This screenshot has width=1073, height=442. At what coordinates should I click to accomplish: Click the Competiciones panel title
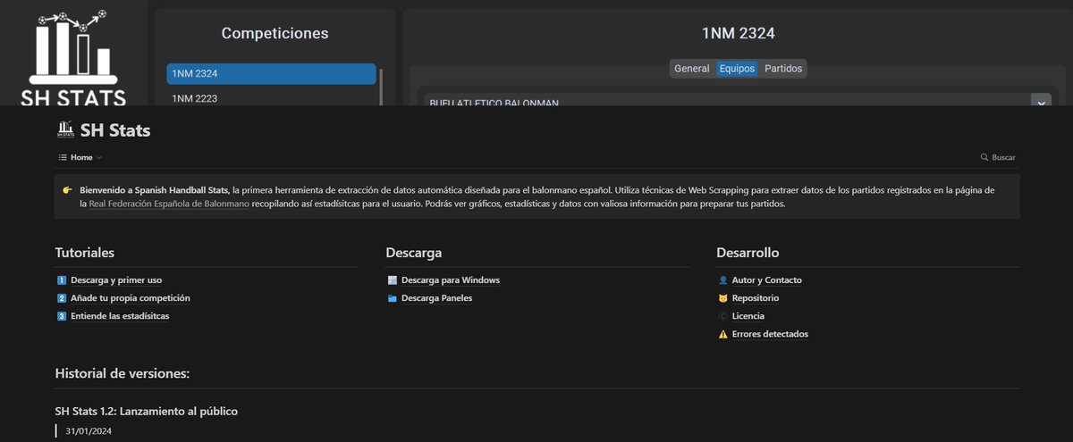coord(275,34)
